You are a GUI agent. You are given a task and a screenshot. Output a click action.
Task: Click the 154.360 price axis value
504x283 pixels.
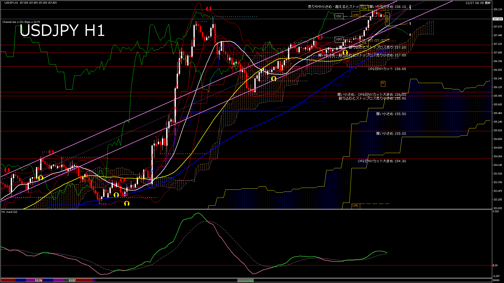pos(498,156)
